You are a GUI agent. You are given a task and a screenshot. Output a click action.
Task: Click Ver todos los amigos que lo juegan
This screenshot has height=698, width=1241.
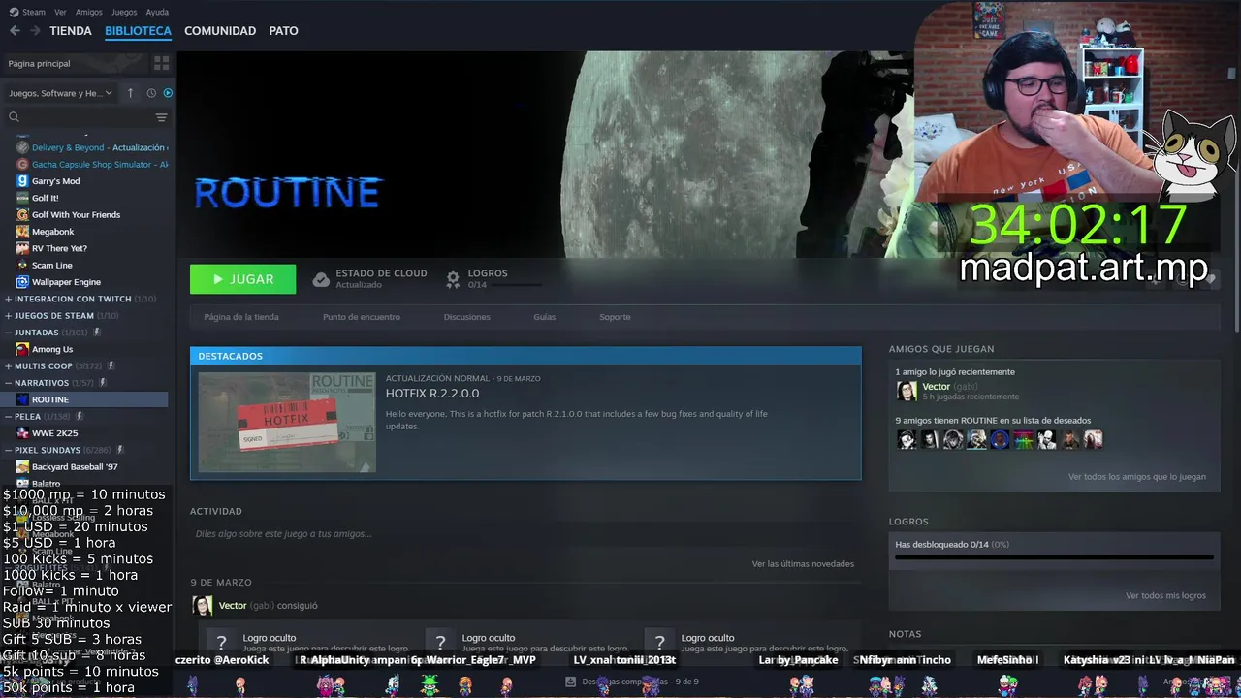click(1137, 477)
